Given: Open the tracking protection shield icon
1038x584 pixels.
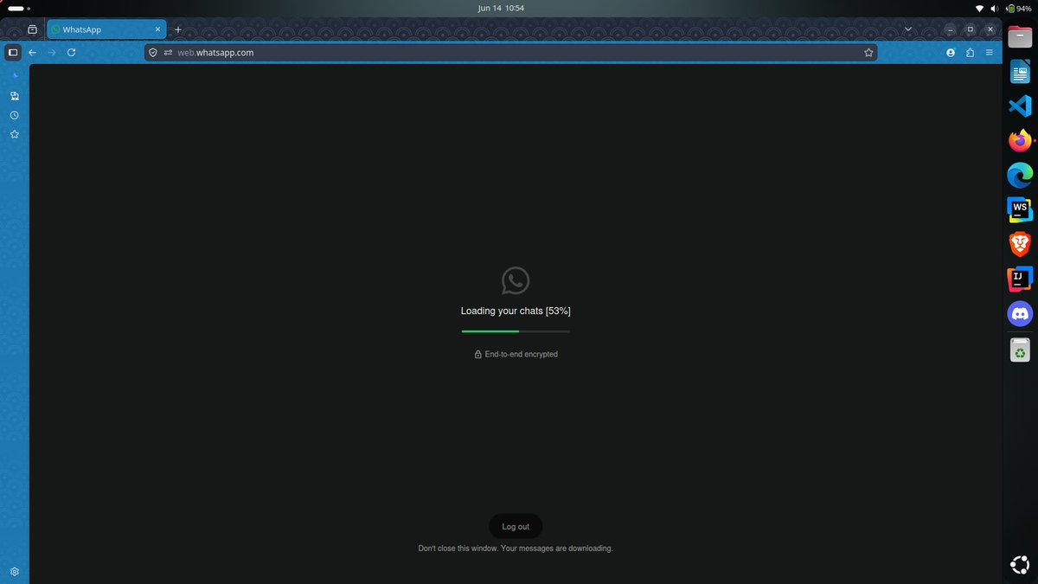Looking at the screenshot, I should click(153, 53).
